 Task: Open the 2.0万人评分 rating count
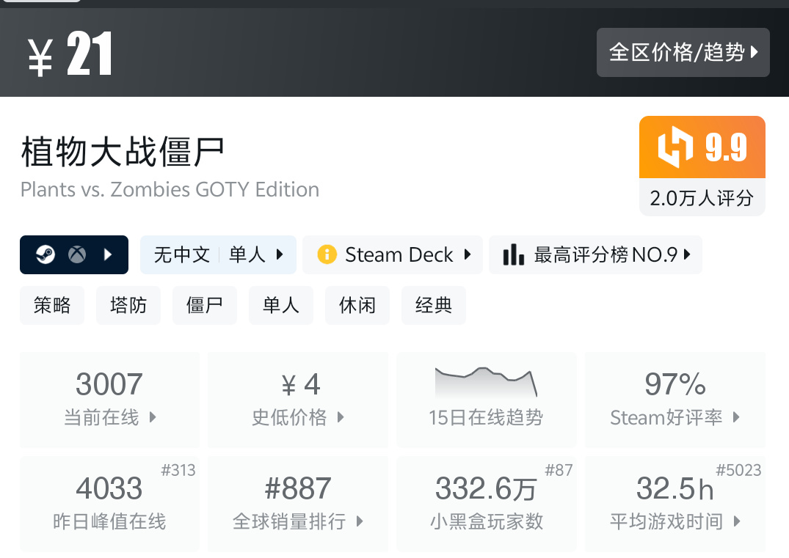point(702,197)
